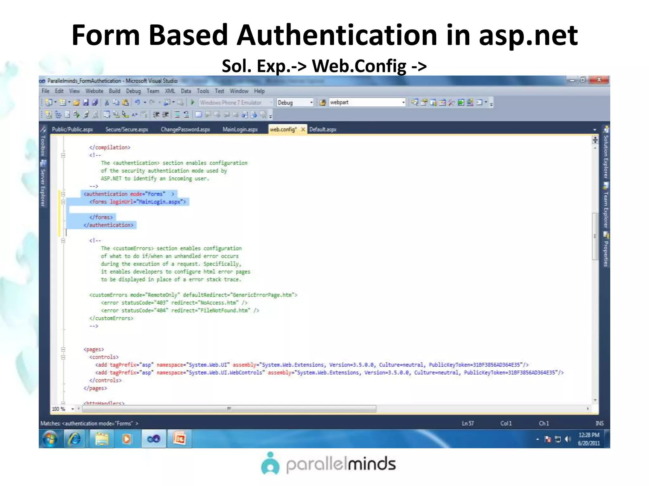Open the Debug configuration dropdown
The height and width of the screenshot is (486, 649).
tap(311, 103)
